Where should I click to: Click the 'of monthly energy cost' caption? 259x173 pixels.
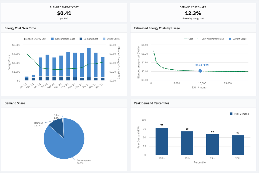tap(193, 18)
